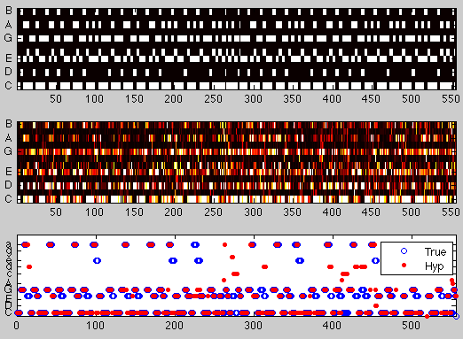Click tick 450 under the heat-map plot
The width and height of the screenshot is (463, 339).
coord(371,212)
